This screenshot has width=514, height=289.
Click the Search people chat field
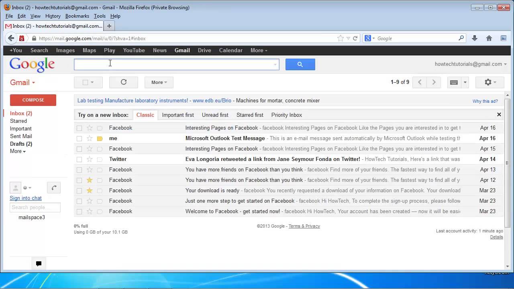pos(35,208)
